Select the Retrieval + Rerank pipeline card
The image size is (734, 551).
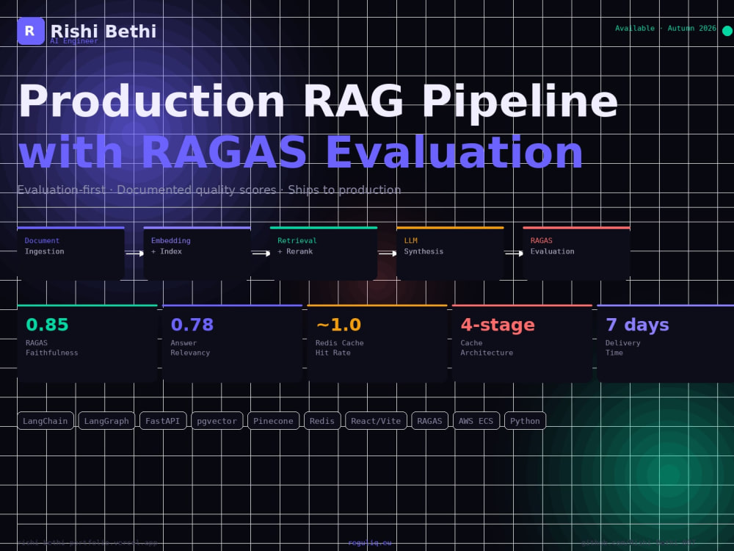pos(324,253)
